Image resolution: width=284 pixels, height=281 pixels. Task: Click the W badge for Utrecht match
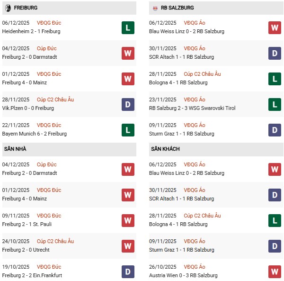tap(128, 246)
